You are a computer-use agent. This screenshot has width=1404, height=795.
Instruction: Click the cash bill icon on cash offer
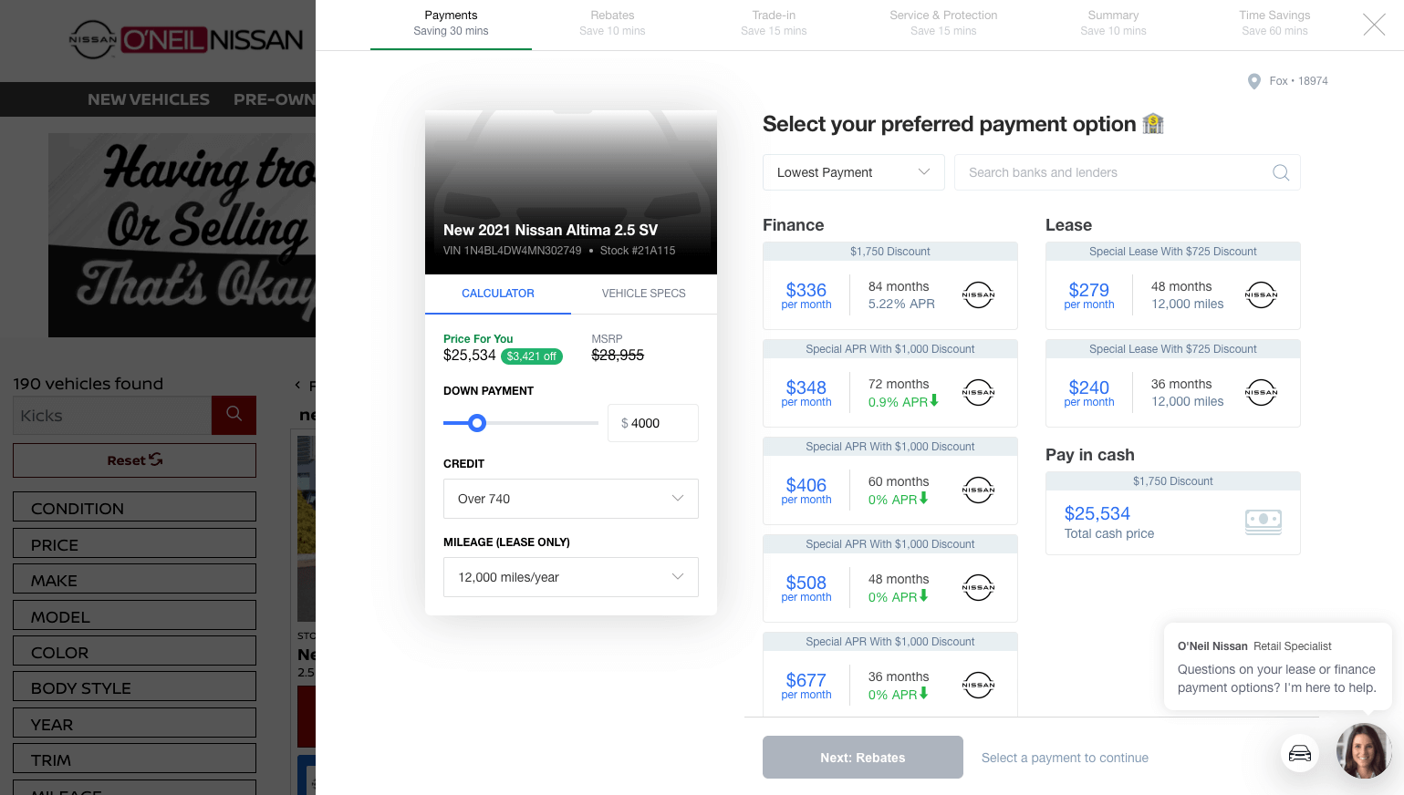tap(1264, 521)
